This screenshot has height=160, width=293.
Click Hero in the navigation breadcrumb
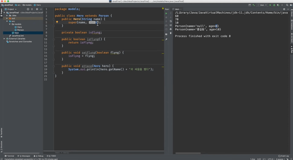pyautogui.click(x=37, y=5)
